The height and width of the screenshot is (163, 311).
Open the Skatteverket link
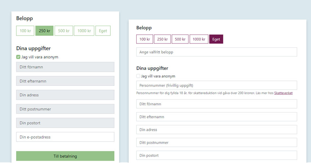pyautogui.click(x=283, y=93)
